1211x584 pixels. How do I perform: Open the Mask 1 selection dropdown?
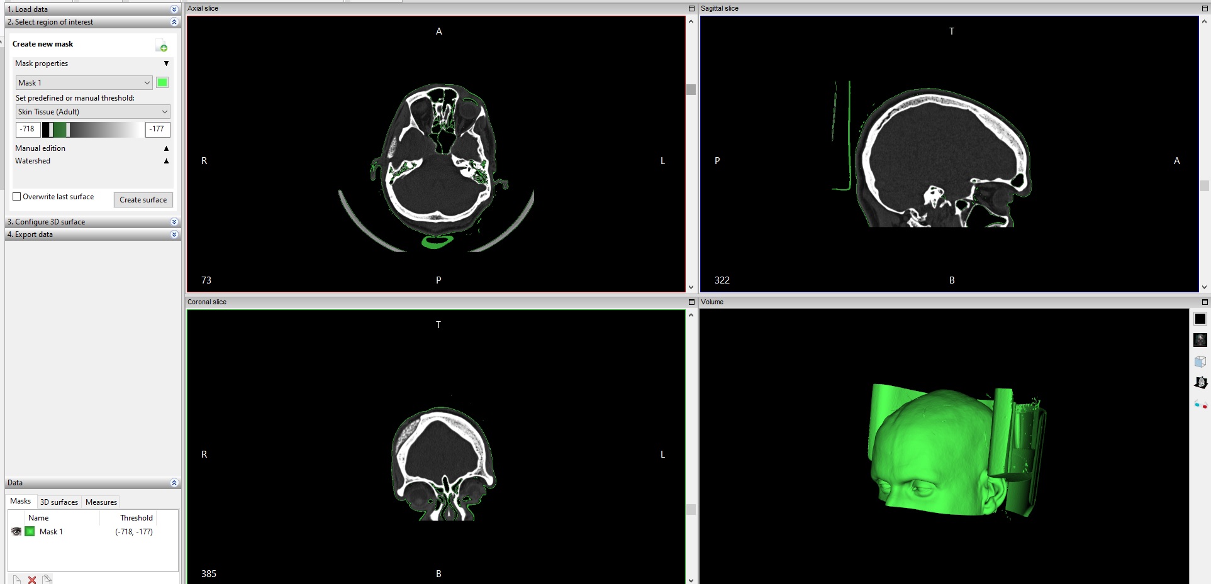(84, 83)
